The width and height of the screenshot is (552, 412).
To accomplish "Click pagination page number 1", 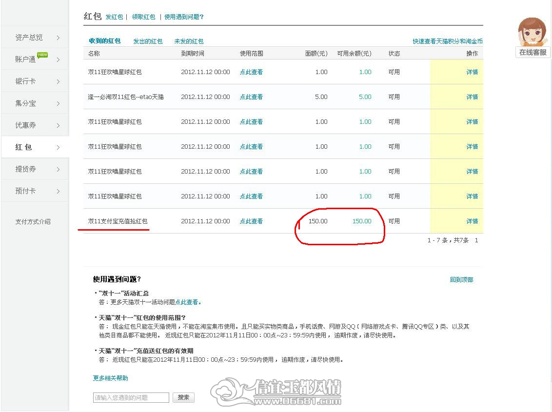I will pyautogui.click(x=476, y=240).
